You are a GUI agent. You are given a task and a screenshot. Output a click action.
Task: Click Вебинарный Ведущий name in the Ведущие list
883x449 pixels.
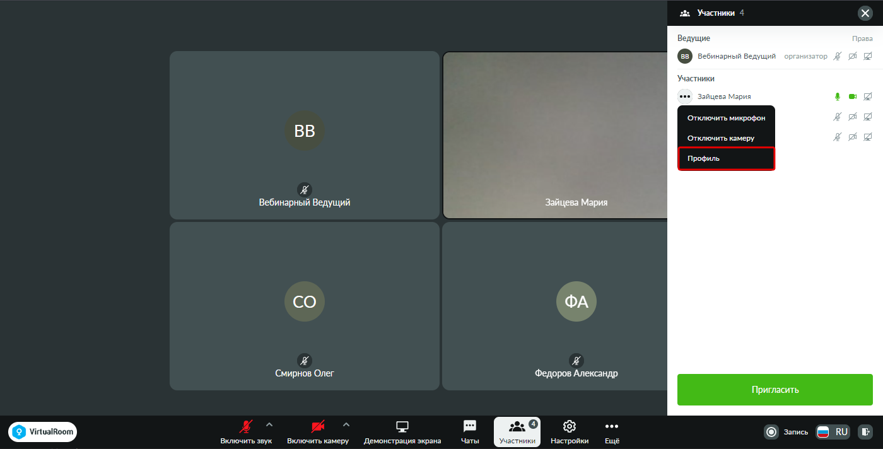click(x=737, y=56)
